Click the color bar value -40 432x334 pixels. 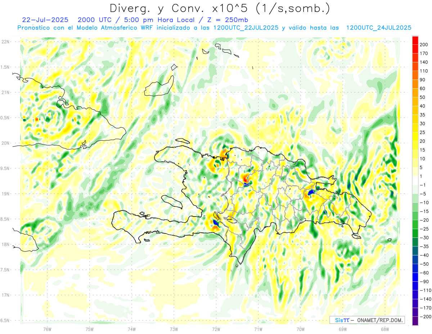(x=425, y=255)
